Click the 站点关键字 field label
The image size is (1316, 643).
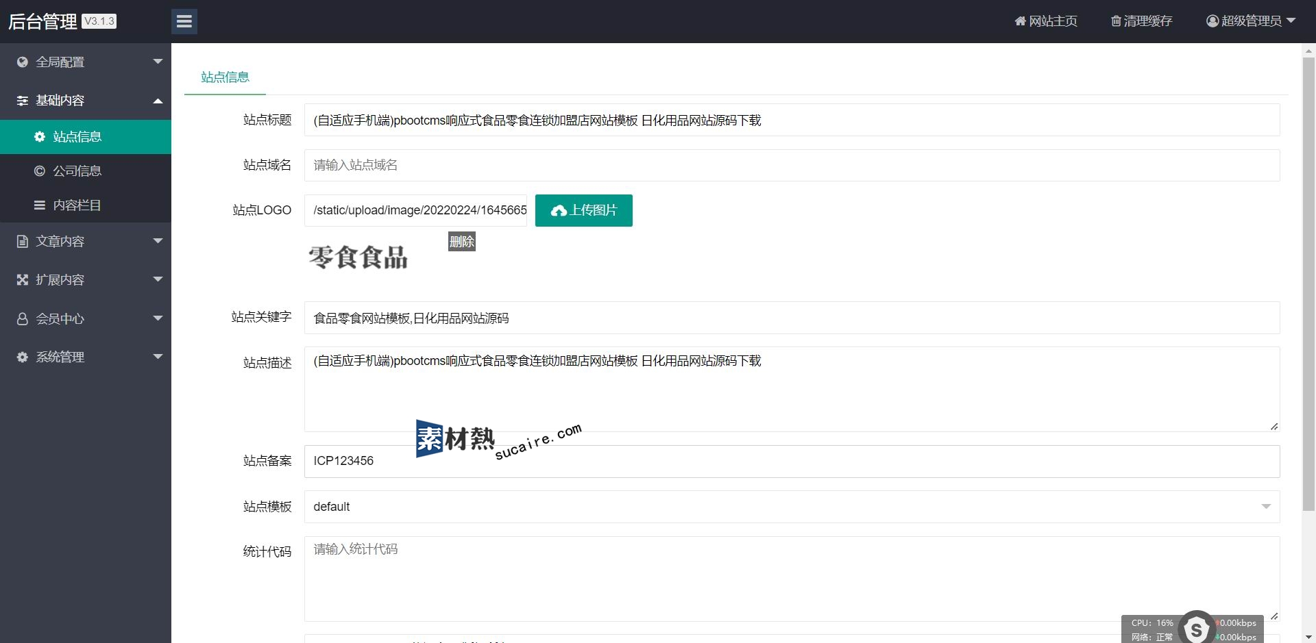point(261,317)
